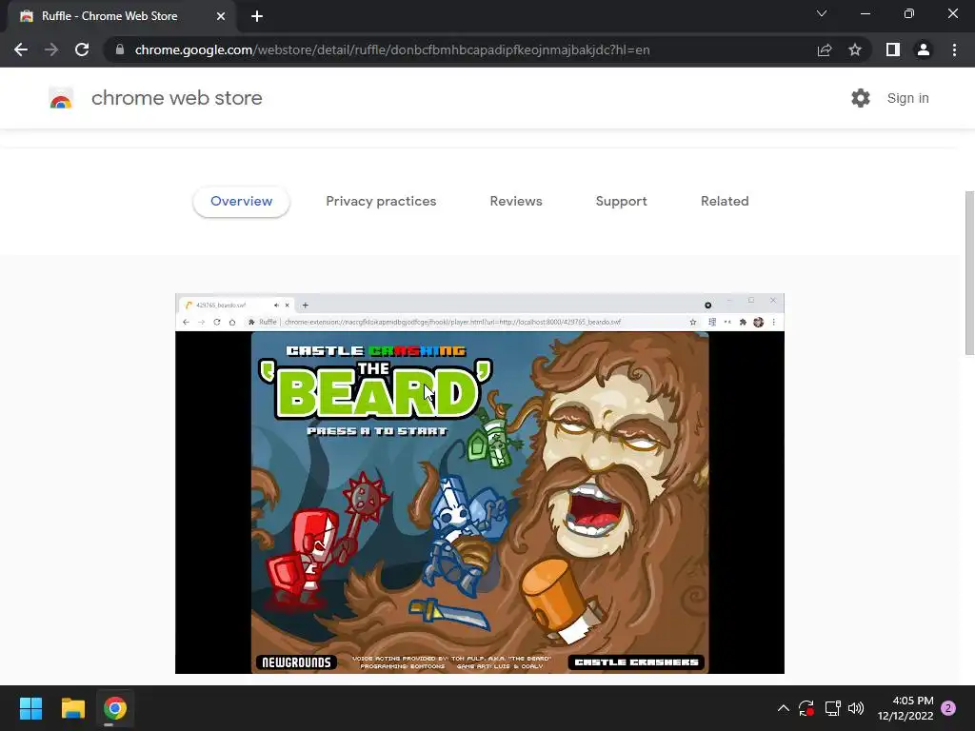Click the Chrome taskbar icon
The width and height of the screenshot is (975, 731).
(x=115, y=708)
